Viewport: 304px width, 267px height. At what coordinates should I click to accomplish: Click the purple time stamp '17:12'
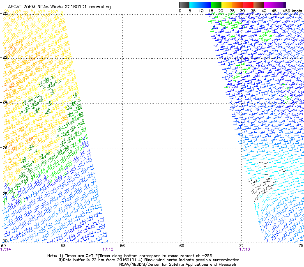[x=108, y=249]
